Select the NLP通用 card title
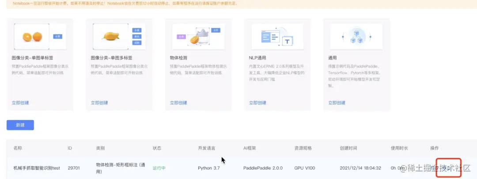Viewport: 477px width, 179px height. [258, 58]
